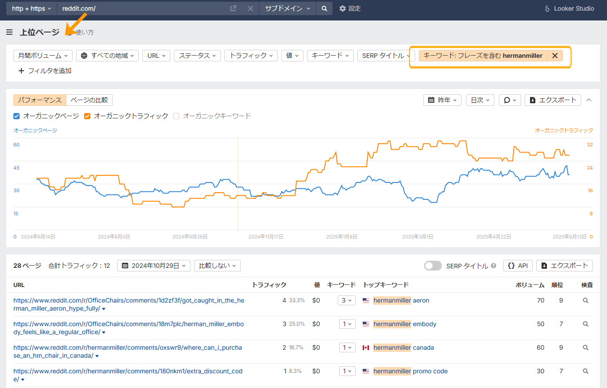
Task: Turn on the SERP タイトル toggle
Action: (433, 265)
